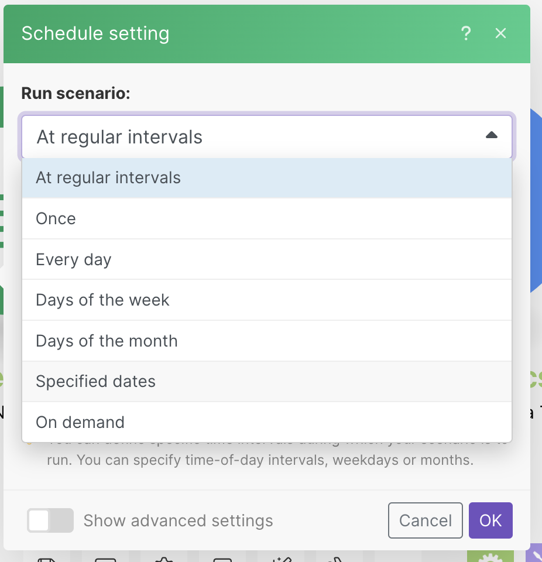Select the "Specified dates" option

pyautogui.click(x=267, y=382)
